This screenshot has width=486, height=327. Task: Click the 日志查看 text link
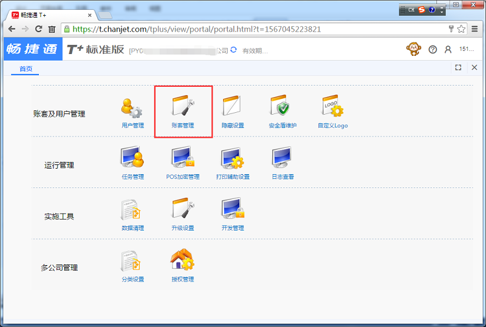pos(282,177)
